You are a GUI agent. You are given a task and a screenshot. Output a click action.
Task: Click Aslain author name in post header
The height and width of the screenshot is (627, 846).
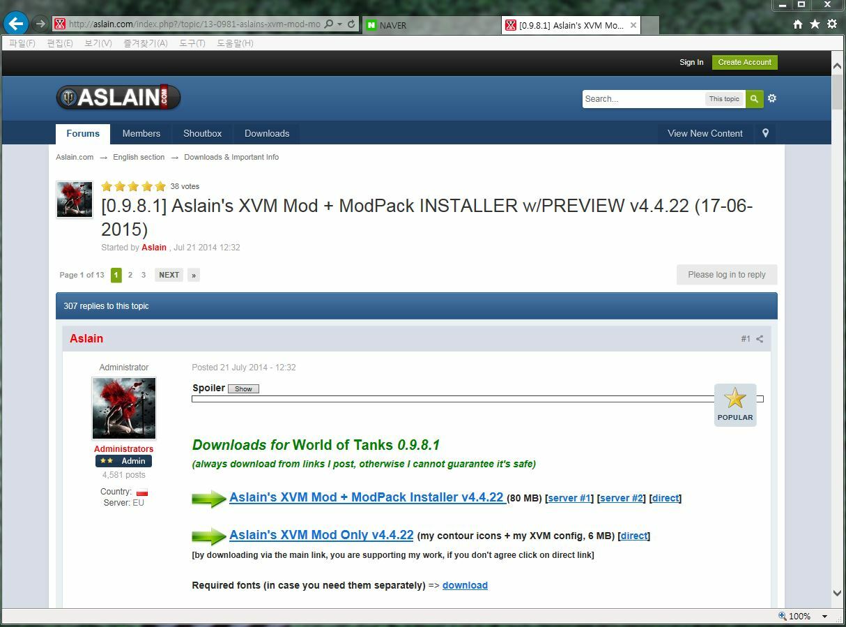(86, 338)
